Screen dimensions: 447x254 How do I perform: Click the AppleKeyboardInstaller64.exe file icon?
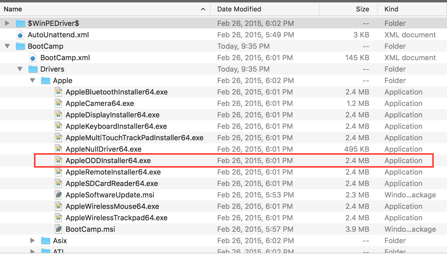[x=58, y=126]
